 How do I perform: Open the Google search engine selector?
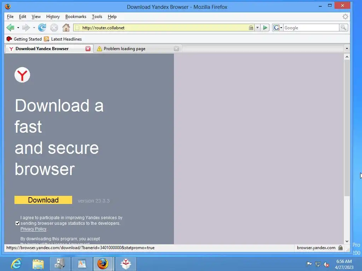(x=278, y=28)
